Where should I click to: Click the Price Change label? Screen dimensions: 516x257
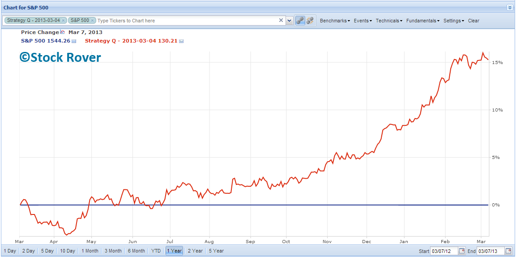40,32
